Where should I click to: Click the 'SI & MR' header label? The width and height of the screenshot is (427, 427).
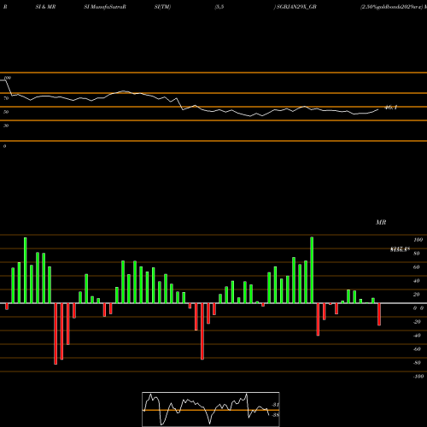tap(45, 7)
